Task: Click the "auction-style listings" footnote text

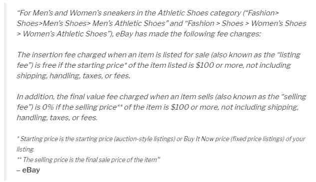Action: 144,139
